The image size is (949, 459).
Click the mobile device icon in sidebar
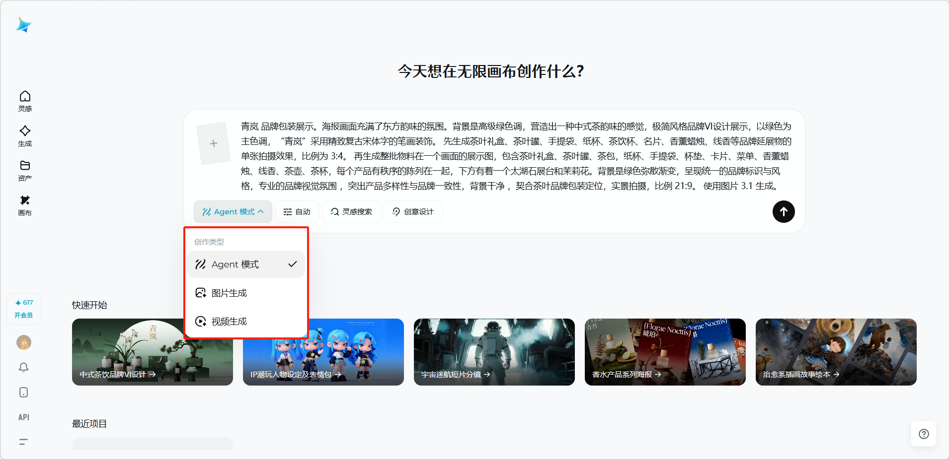(23, 393)
